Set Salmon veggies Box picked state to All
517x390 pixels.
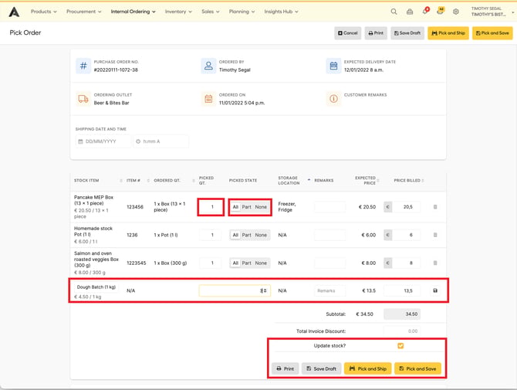[x=235, y=263]
